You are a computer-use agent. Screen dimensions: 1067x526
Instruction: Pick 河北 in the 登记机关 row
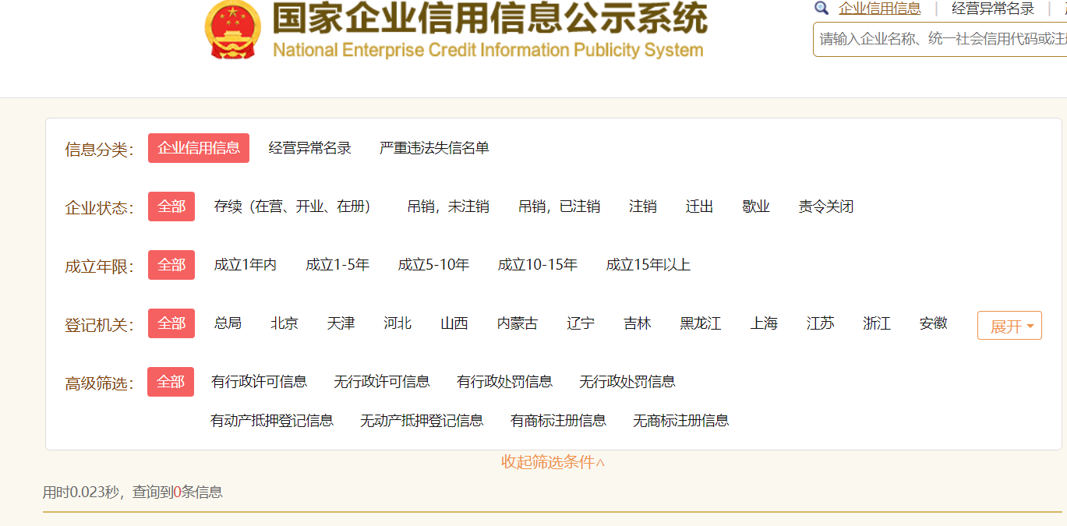pos(397,323)
